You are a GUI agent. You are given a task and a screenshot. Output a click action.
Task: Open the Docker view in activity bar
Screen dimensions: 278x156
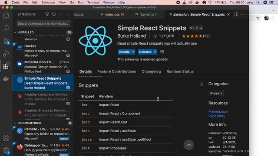pos(6,78)
